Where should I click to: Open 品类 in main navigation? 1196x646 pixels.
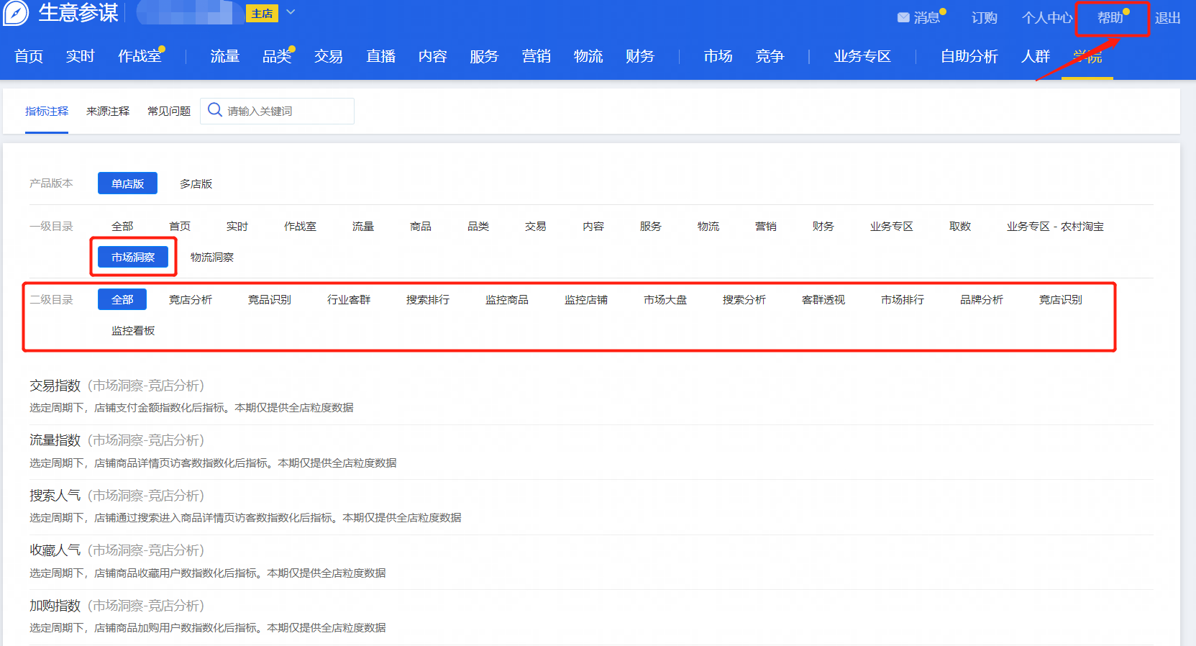pos(277,56)
